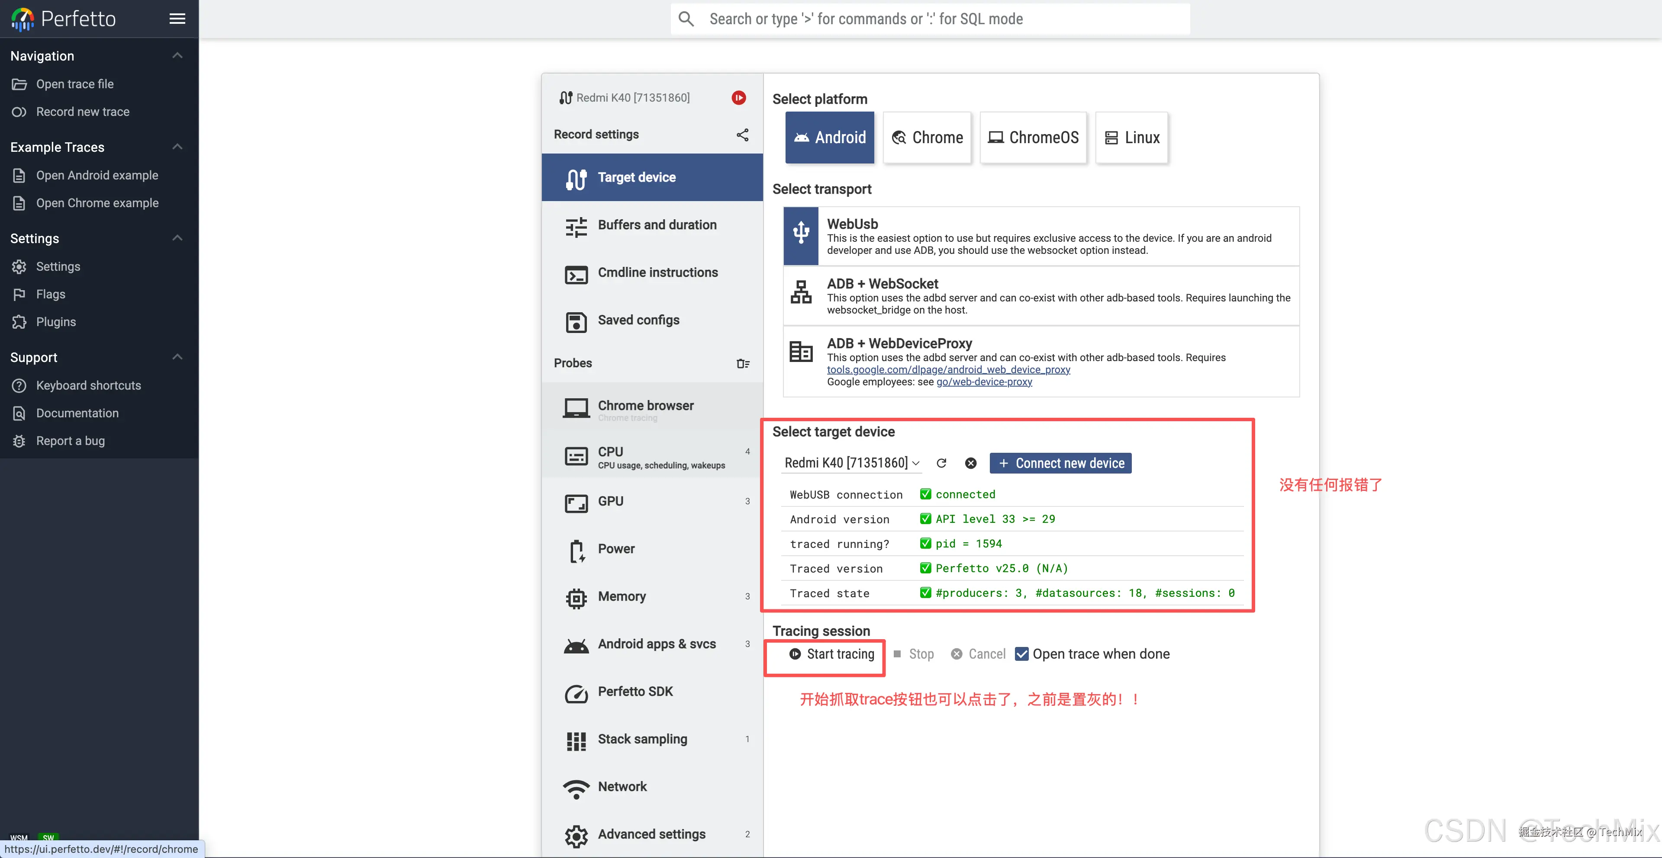This screenshot has height=858, width=1662.
Task: Click the Connect new device button
Action: click(1060, 463)
